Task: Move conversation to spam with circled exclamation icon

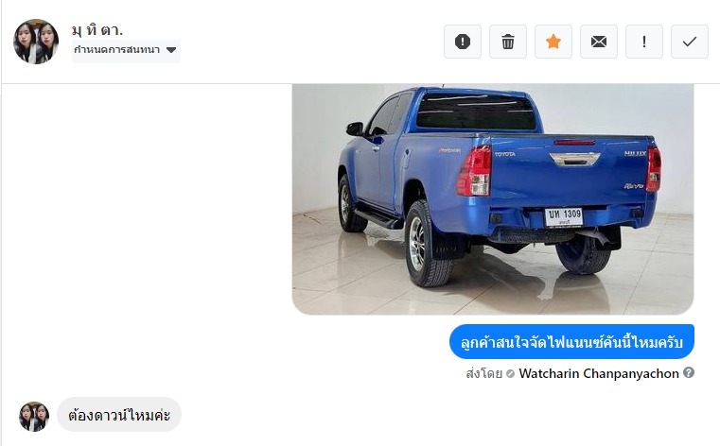Action: coord(463,42)
